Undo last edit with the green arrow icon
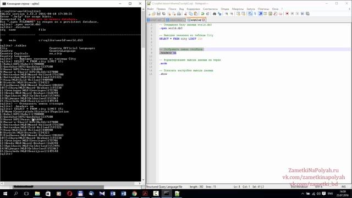The image size is (352, 198). click(202, 14)
